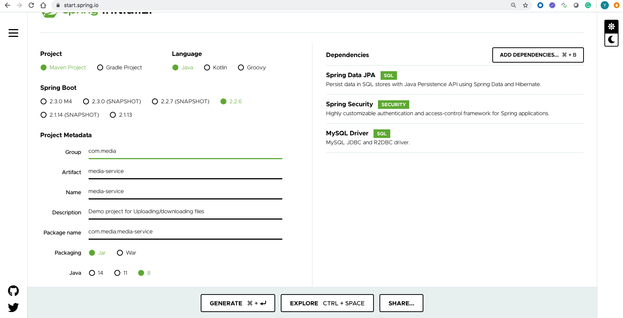Viewport: 623px width, 318px height.
Task: Click the Description text field
Action: pyautogui.click(x=185, y=212)
